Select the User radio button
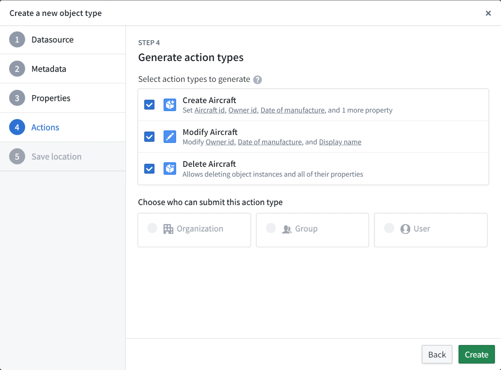 coord(389,228)
